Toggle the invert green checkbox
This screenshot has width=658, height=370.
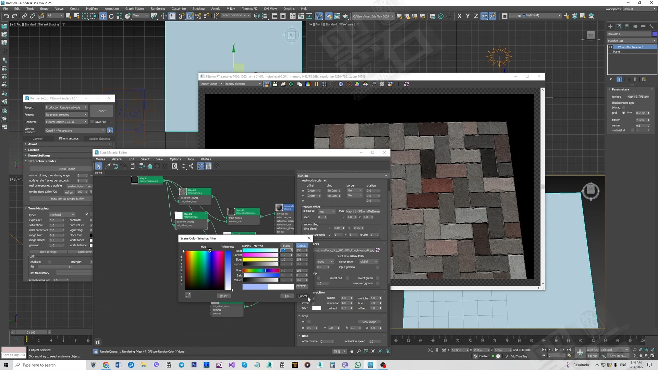(377, 278)
